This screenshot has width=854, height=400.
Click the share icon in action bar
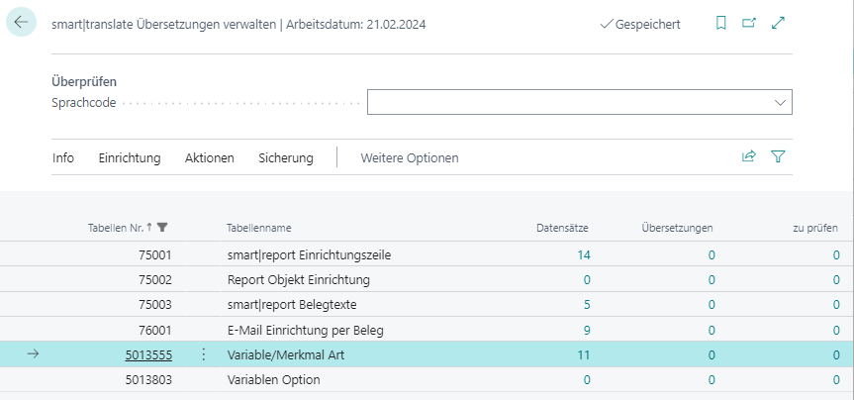pyautogui.click(x=749, y=156)
